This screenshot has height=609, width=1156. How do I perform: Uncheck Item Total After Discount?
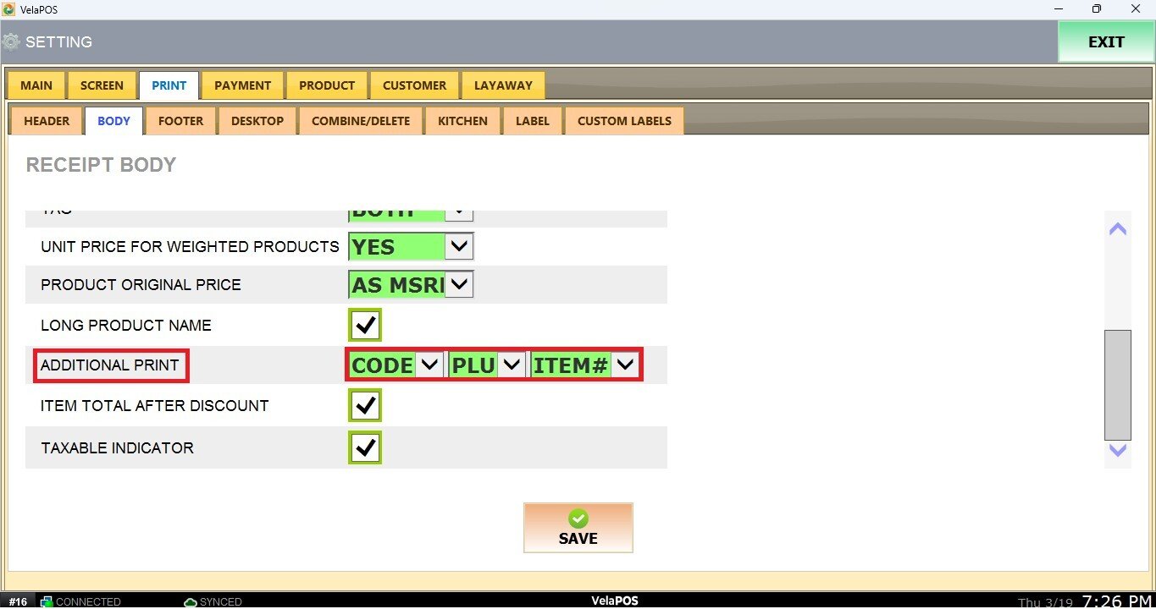[365, 406]
